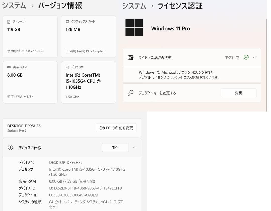Click the デバイス ID row label
This screenshot has width=271, height=211.
pos(27,188)
